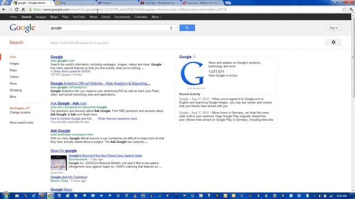
Task: Select Shopping in left sidebar
Action: (x=16, y=90)
